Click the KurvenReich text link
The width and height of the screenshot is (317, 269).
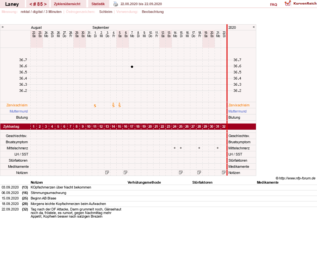point(305,4)
